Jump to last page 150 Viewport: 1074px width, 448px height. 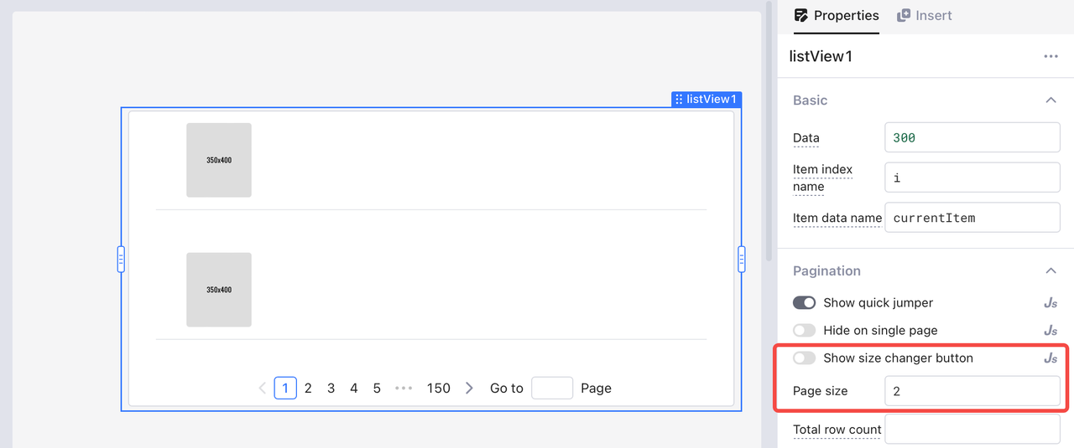point(438,389)
